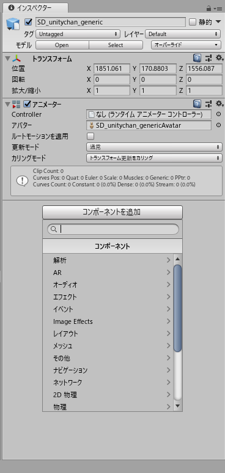The height and width of the screenshot is (473, 225).
Task: Enable ルートモーションを適用 checkbox
Action: (x=90, y=136)
